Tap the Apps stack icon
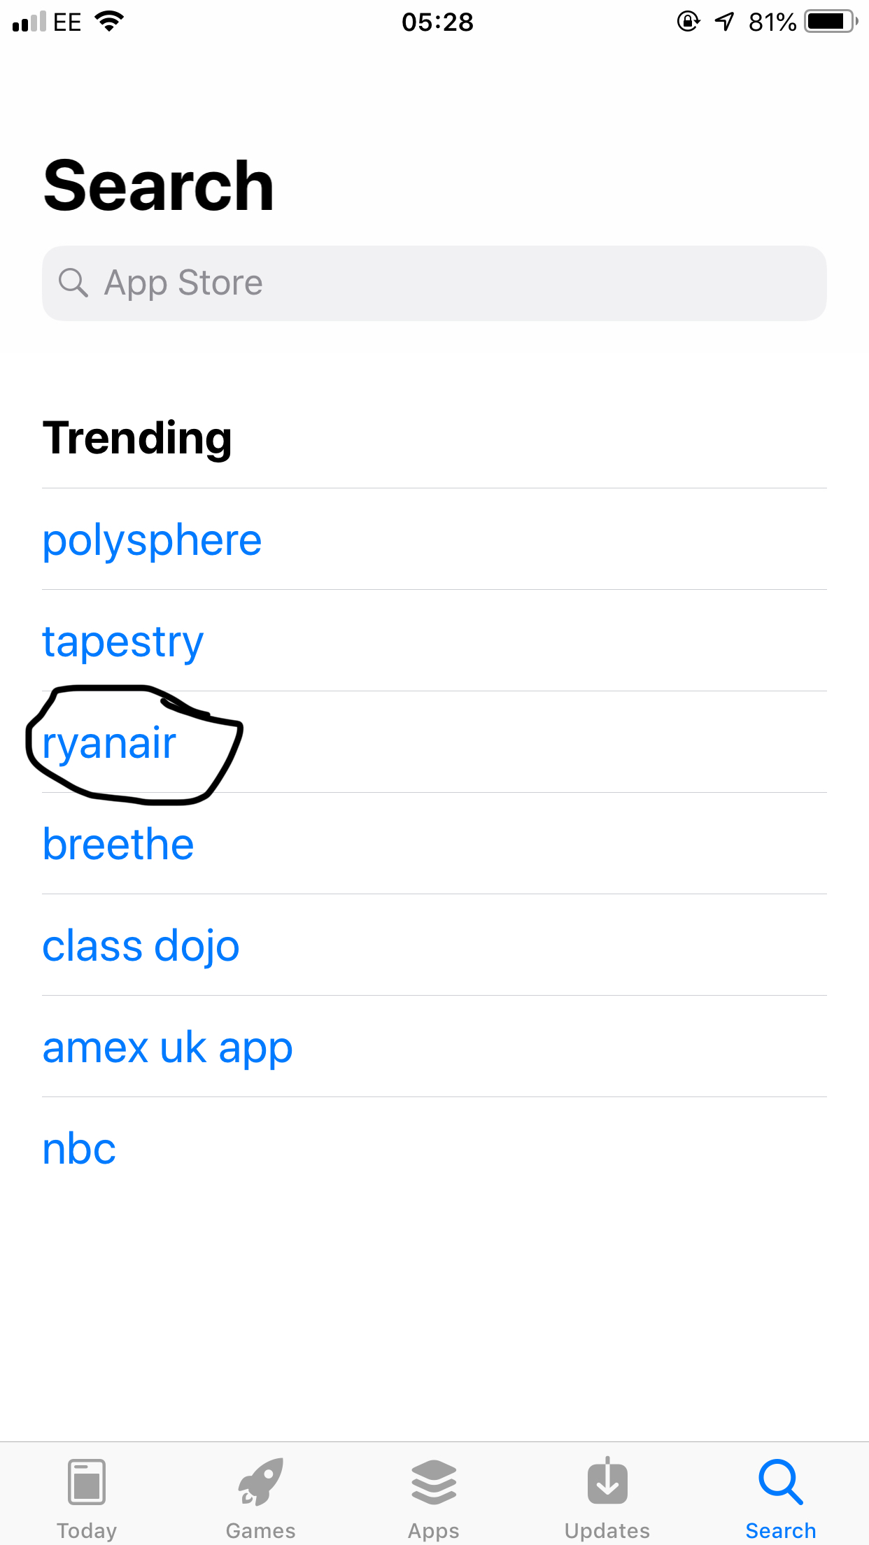The width and height of the screenshot is (869, 1545). click(x=434, y=1482)
